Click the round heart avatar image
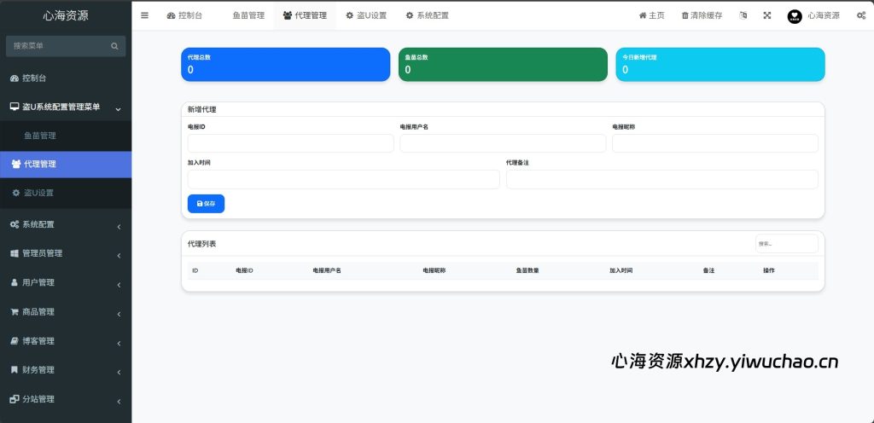The image size is (874, 423). click(795, 16)
